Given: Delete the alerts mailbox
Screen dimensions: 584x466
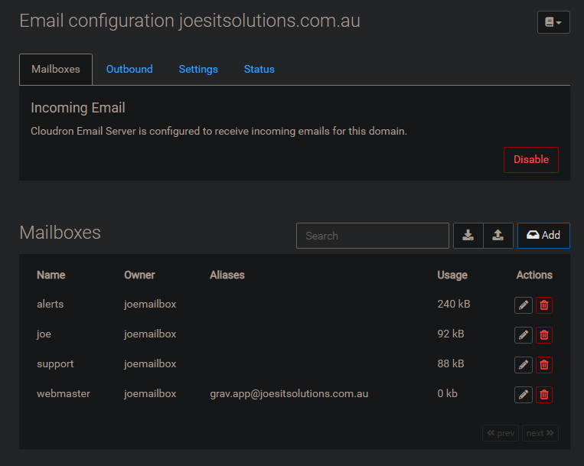Looking at the screenshot, I should 544,305.
